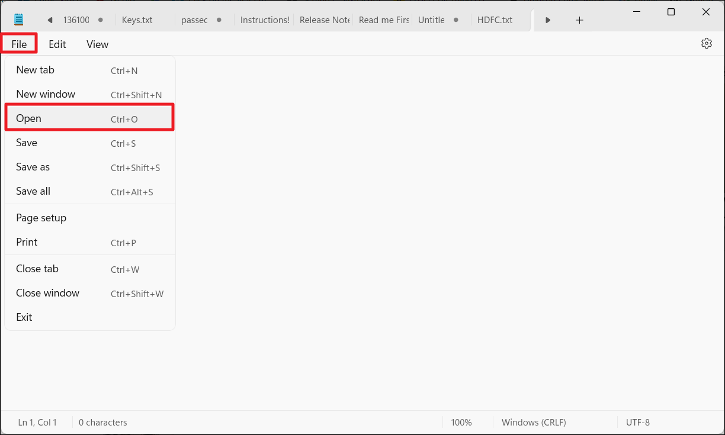Screen dimensions: 725x435
Task: Select the Save menu entry
Action: point(90,143)
